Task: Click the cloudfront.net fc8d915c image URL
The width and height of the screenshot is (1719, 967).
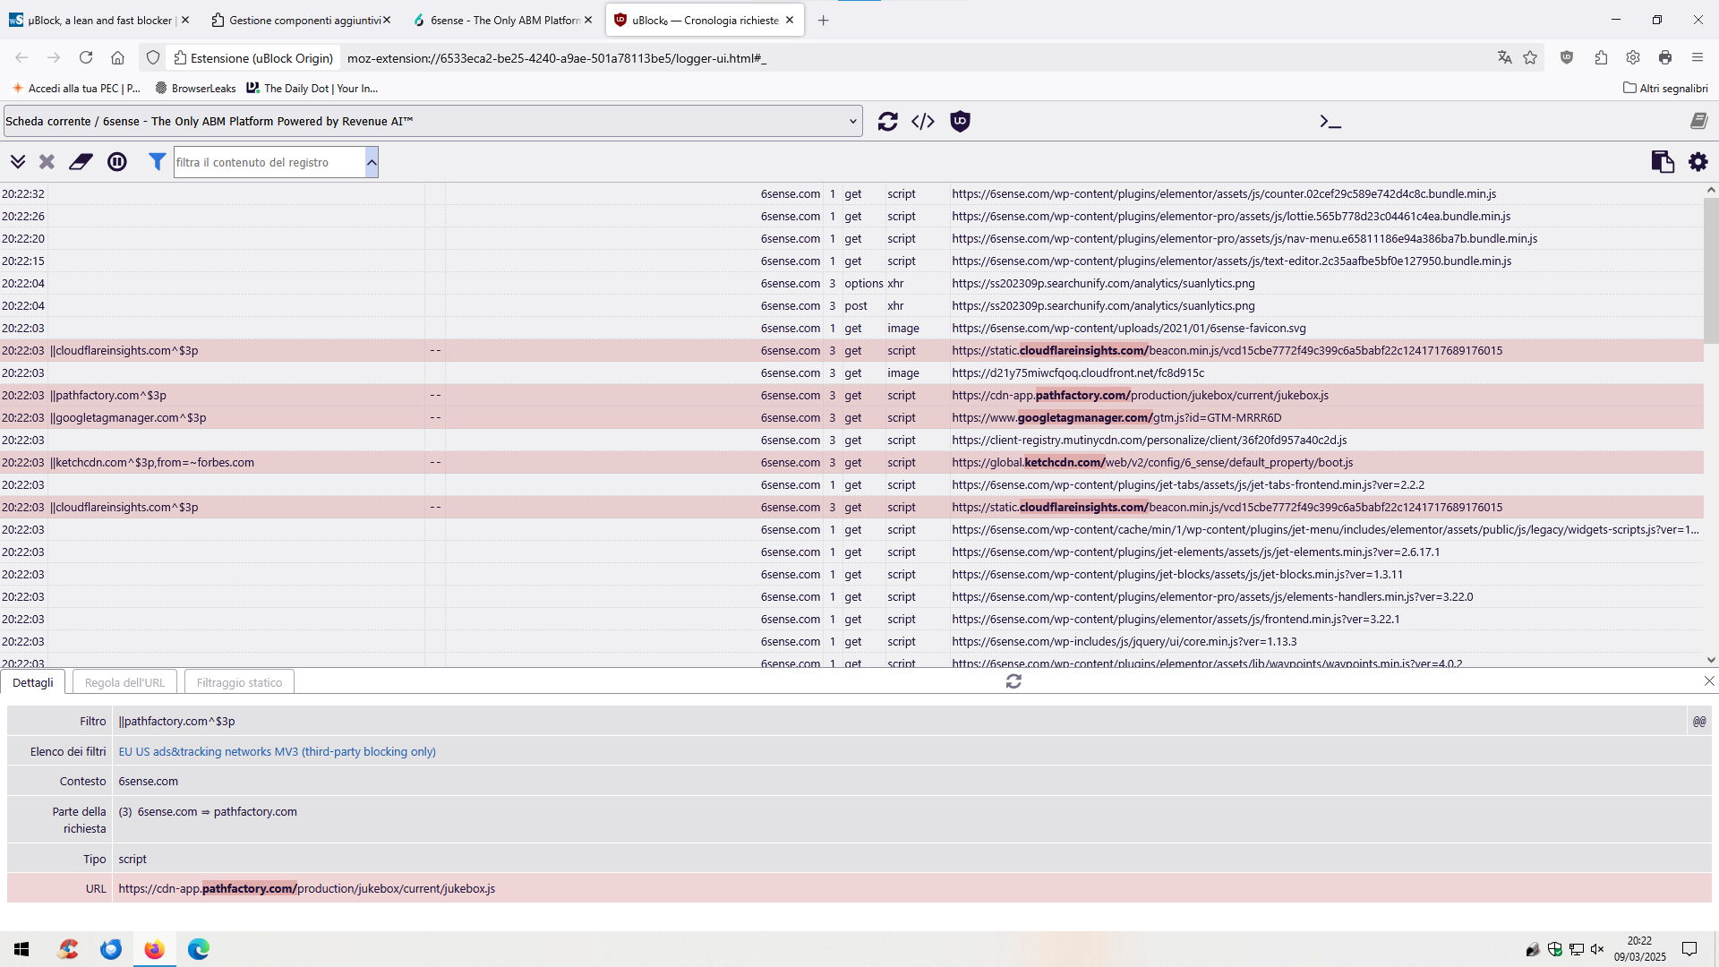Action: pyautogui.click(x=1078, y=373)
